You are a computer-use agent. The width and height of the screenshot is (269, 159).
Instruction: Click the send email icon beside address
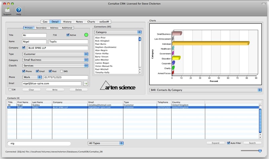tap(85, 83)
